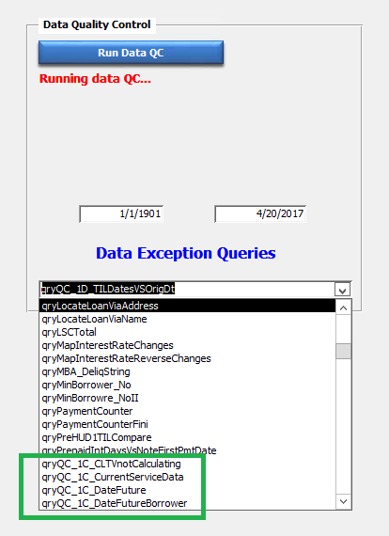Click the 4/20/2017 end date field

pos(260,214)
